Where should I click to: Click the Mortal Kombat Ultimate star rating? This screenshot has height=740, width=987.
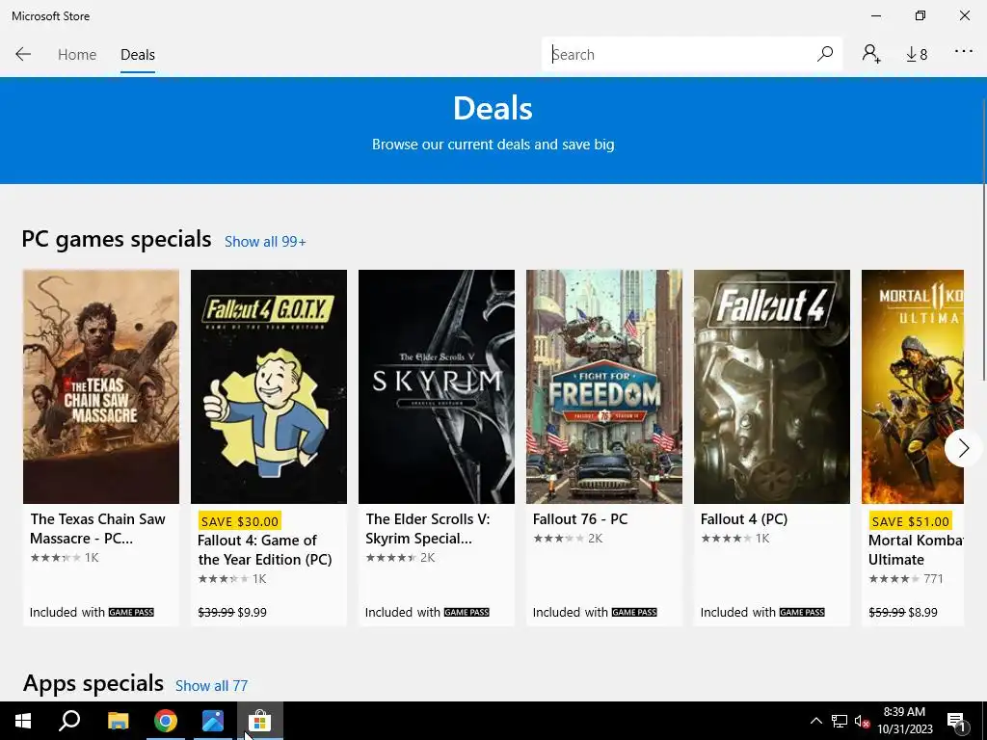point(894,579)
